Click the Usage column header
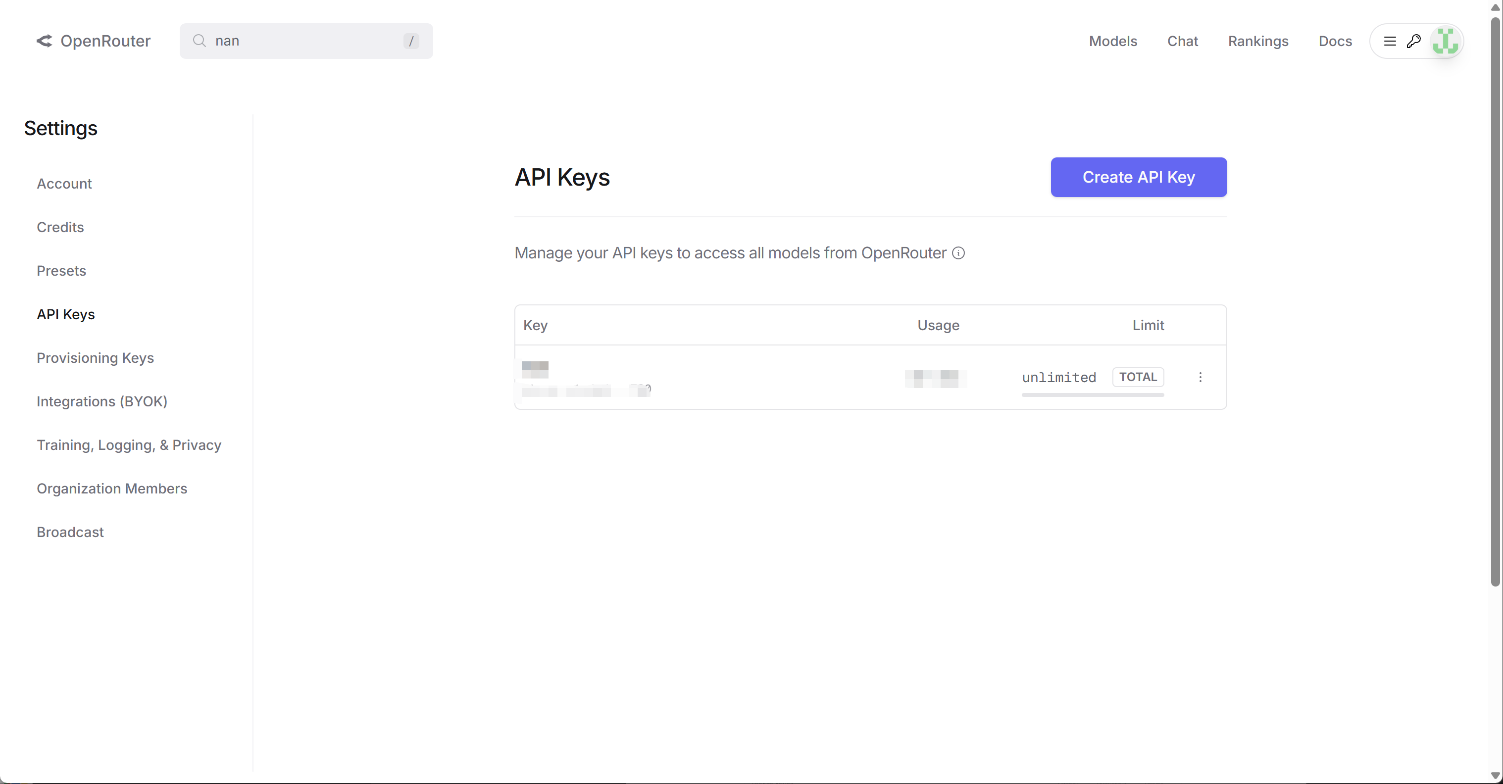Viewport: 1503px width, 784px height. point(938,326)
